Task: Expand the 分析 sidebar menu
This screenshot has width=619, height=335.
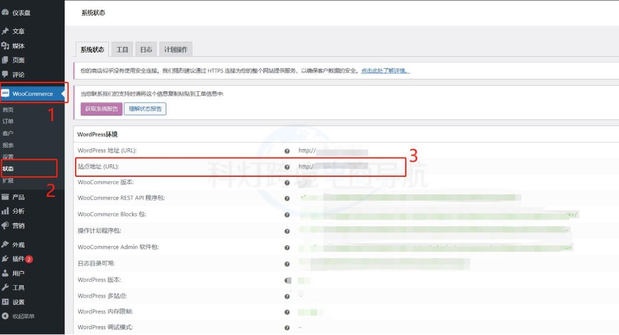Action: pyautogui.click(x=18, y=211)
